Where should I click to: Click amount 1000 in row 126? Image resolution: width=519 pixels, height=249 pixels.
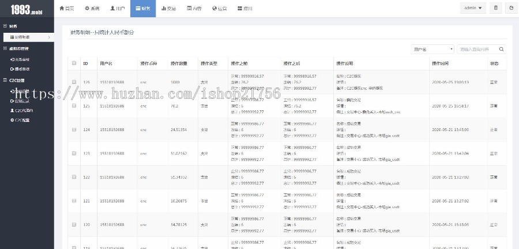175,82
